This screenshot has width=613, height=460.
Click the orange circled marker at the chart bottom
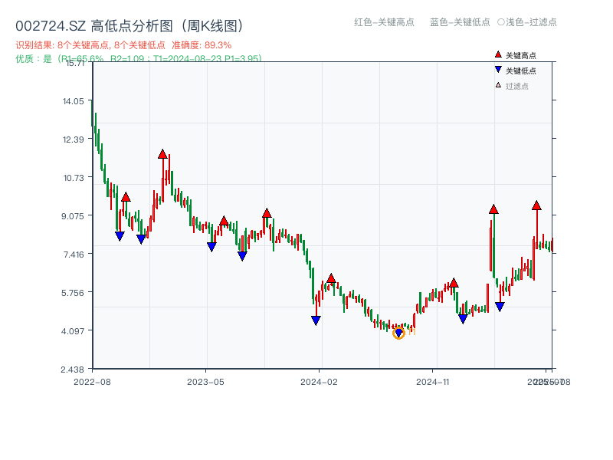399,333
